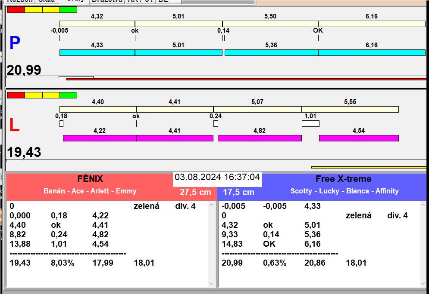Select the magenta 4,54 run bar
The image size is (429, 294).
(x=358, y=138)
